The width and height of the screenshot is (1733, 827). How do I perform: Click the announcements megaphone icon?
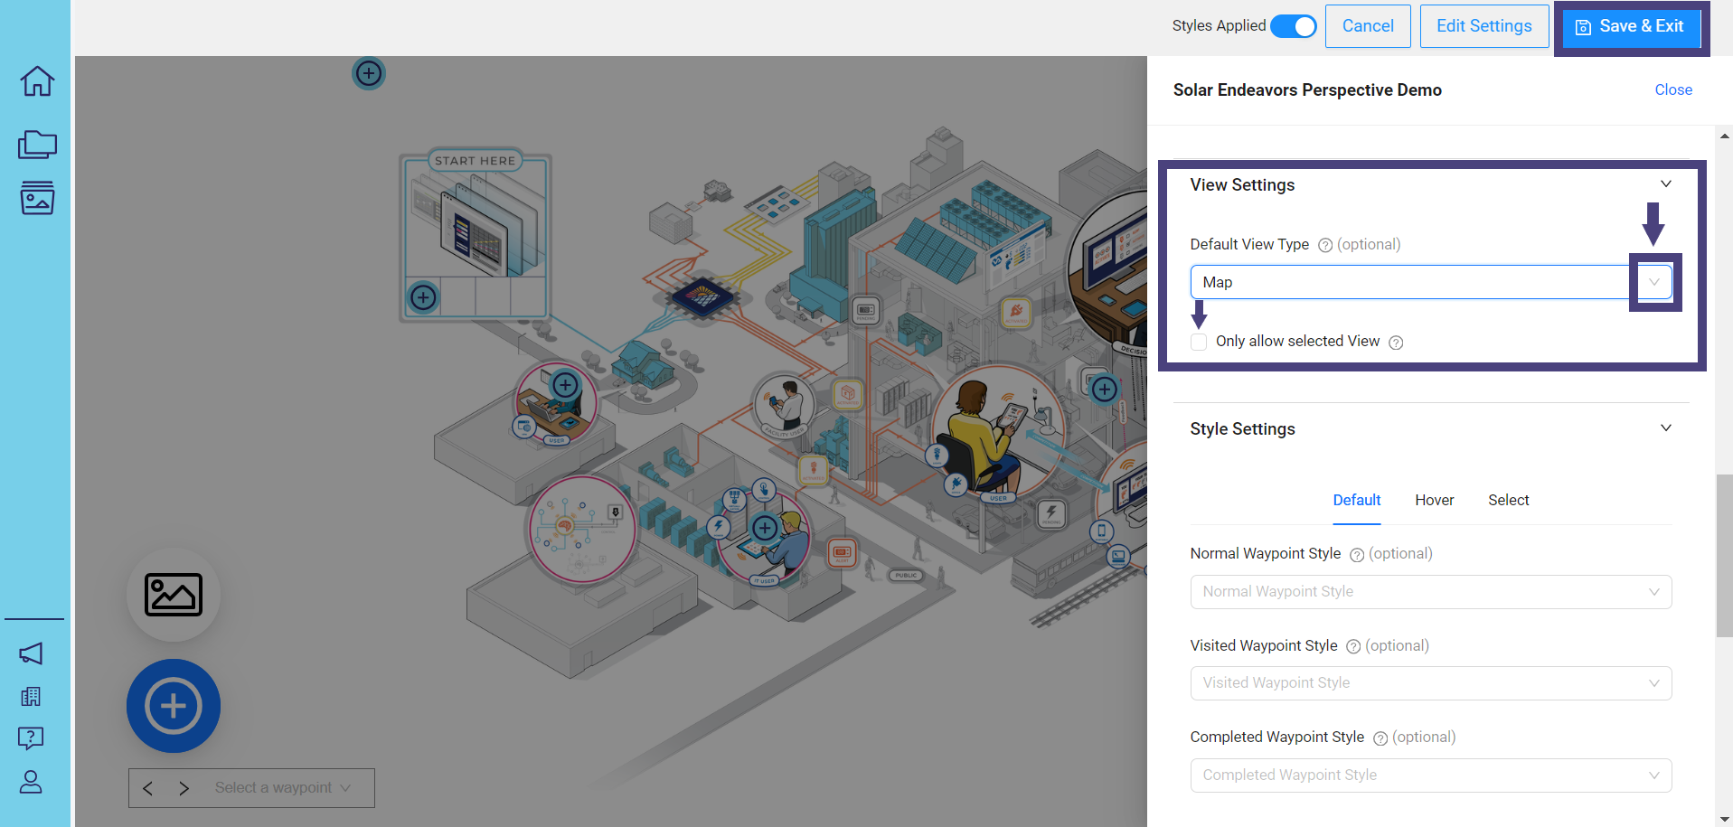click(33, 653)
